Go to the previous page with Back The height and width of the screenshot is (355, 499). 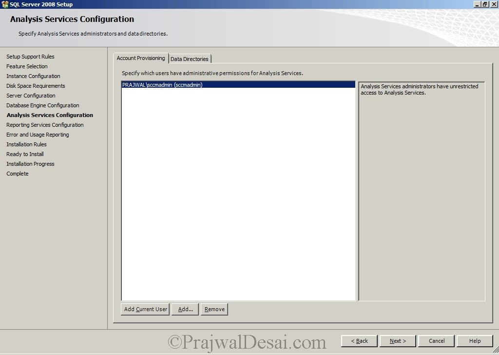tap(359, 341)
